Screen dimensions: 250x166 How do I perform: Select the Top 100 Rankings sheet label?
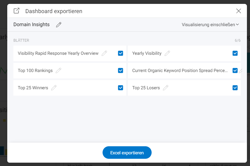point(35,70)
